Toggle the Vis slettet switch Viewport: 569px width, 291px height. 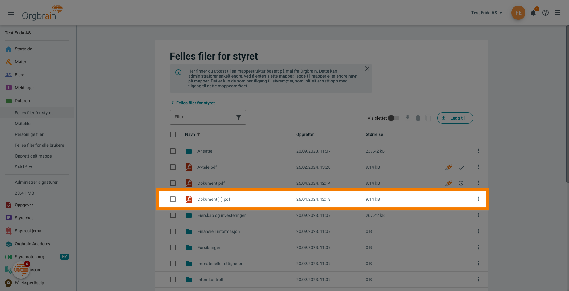(393, 118)
